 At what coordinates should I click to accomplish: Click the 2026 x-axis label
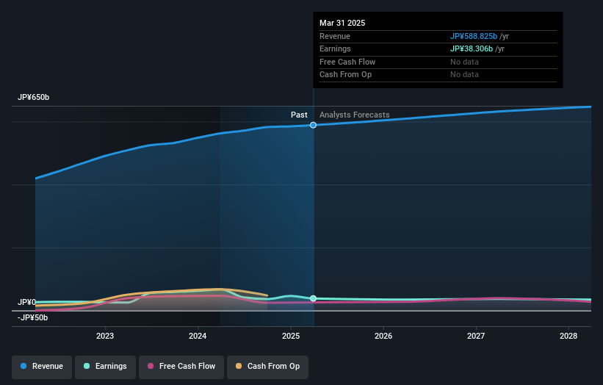click(383, 336)
